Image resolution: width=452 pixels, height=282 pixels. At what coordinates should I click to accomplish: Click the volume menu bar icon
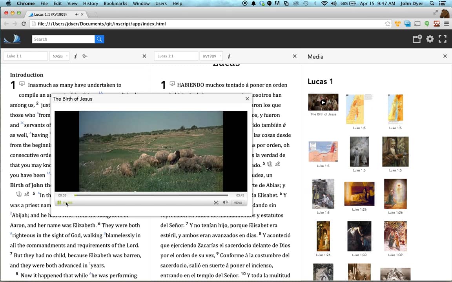[x=334, y=4]
